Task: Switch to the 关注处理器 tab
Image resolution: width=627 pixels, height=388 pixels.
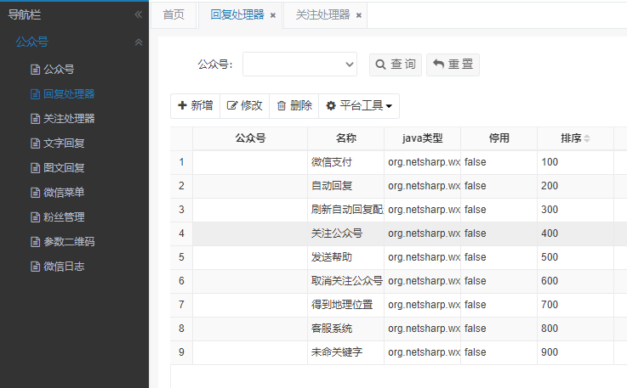Action: point(322,15)
